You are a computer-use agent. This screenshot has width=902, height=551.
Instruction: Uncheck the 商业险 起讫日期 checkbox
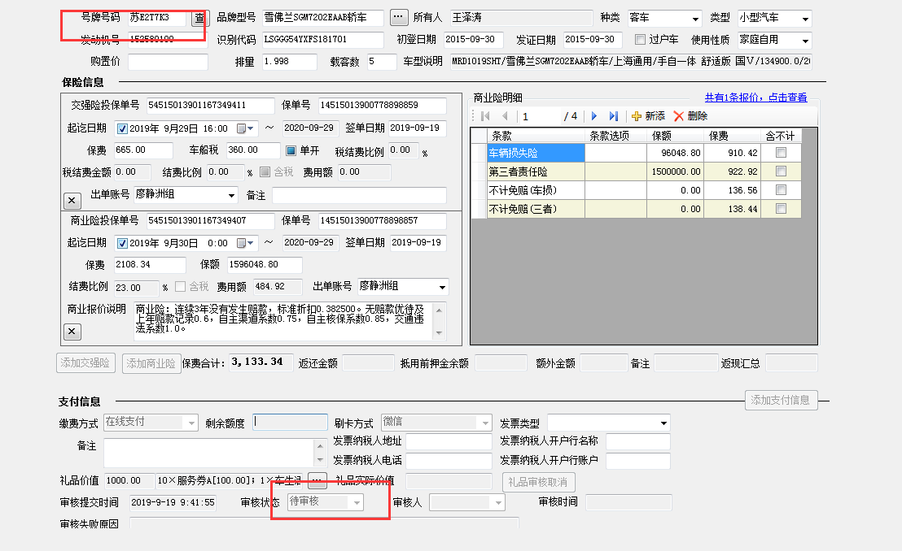122,243
